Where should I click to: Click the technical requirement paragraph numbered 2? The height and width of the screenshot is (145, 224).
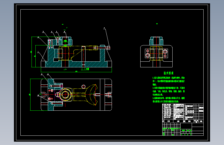pos(168,91)
